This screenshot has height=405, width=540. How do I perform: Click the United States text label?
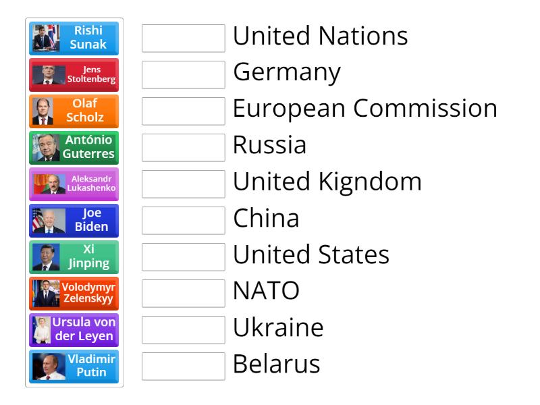pyautogui.click(x=310, y=254)
